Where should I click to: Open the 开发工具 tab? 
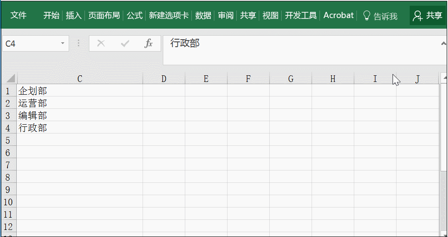click(x=301, y=16)
